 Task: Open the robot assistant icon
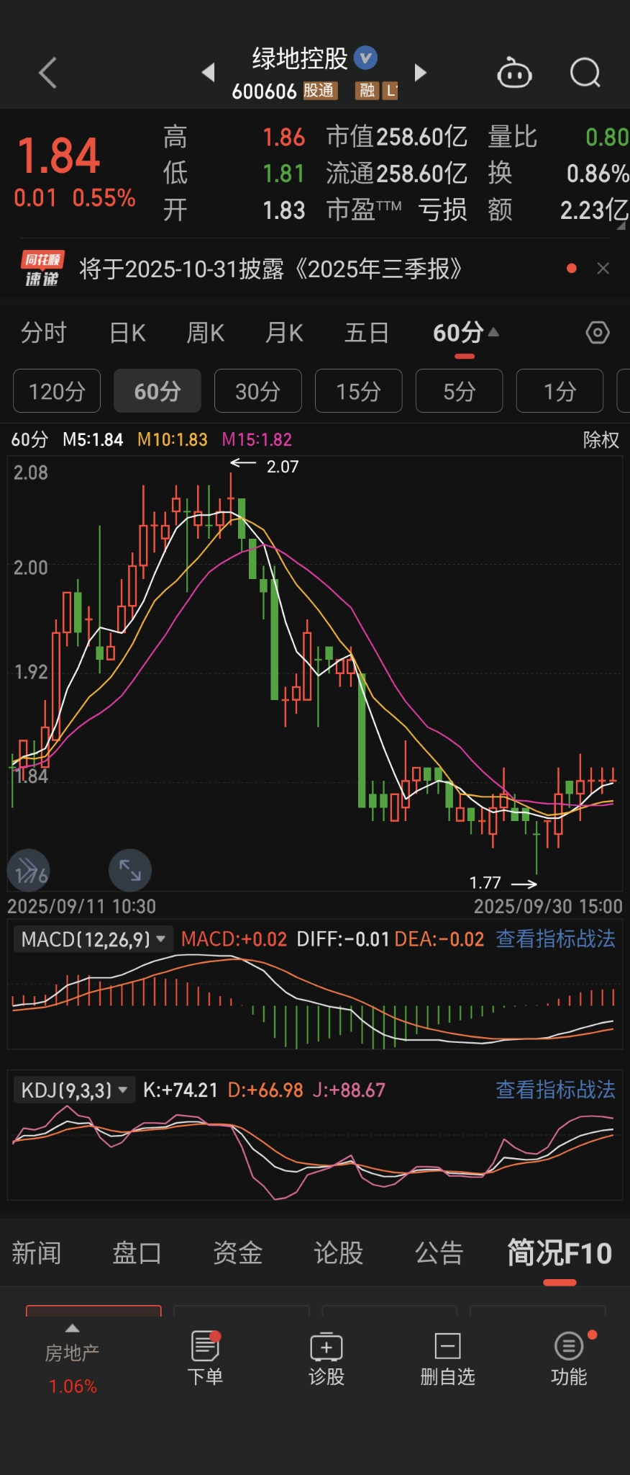pyautogui.click(x=514, y=73)
